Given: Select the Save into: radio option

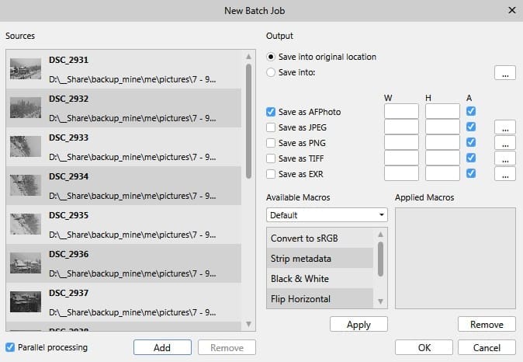Looking at the screenshot, I should pos(271,72).
